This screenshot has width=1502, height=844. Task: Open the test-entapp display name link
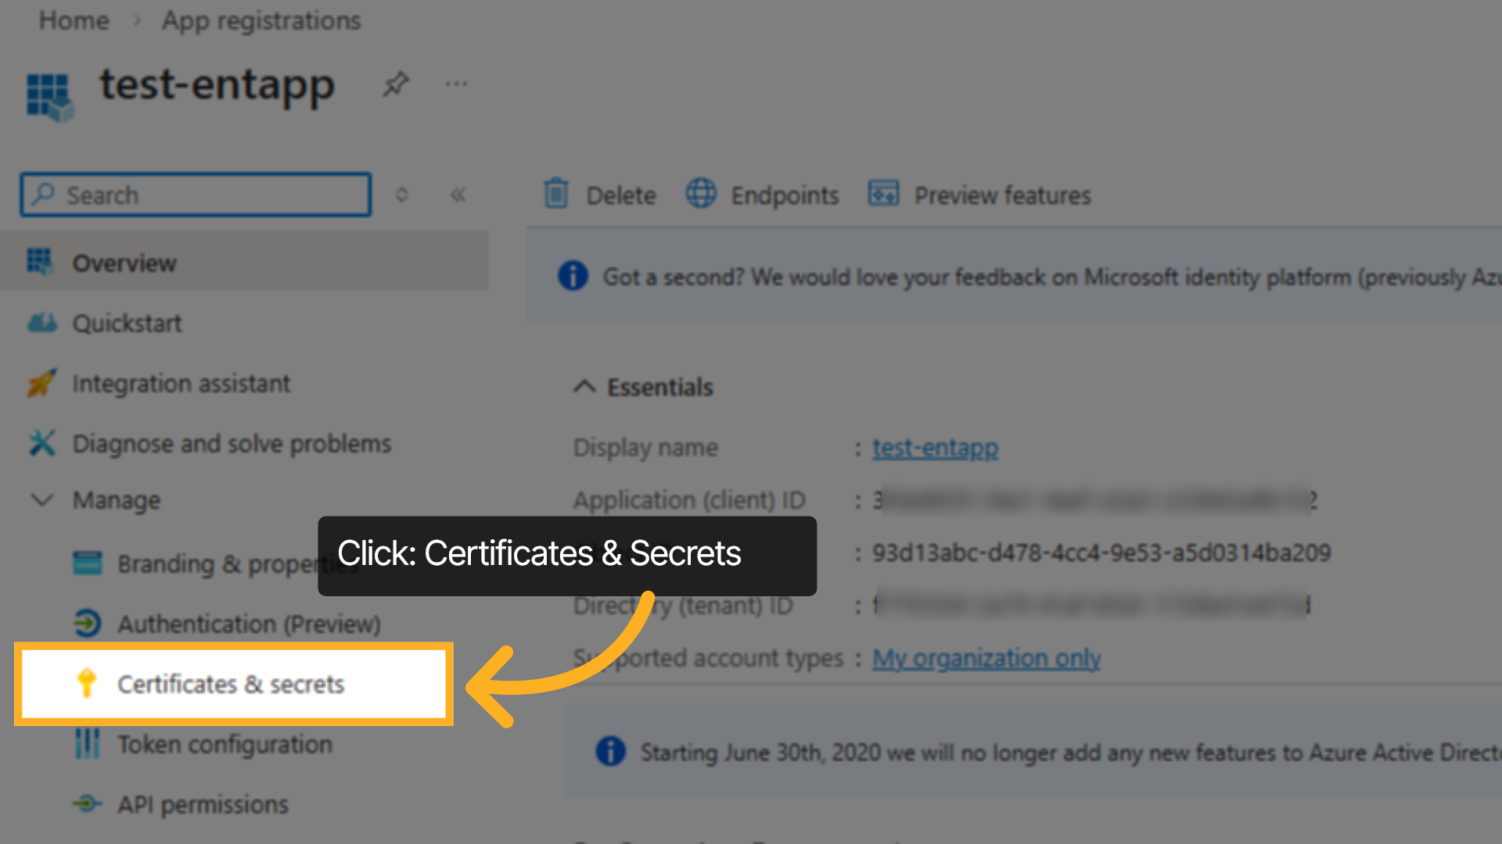(935, 447)
